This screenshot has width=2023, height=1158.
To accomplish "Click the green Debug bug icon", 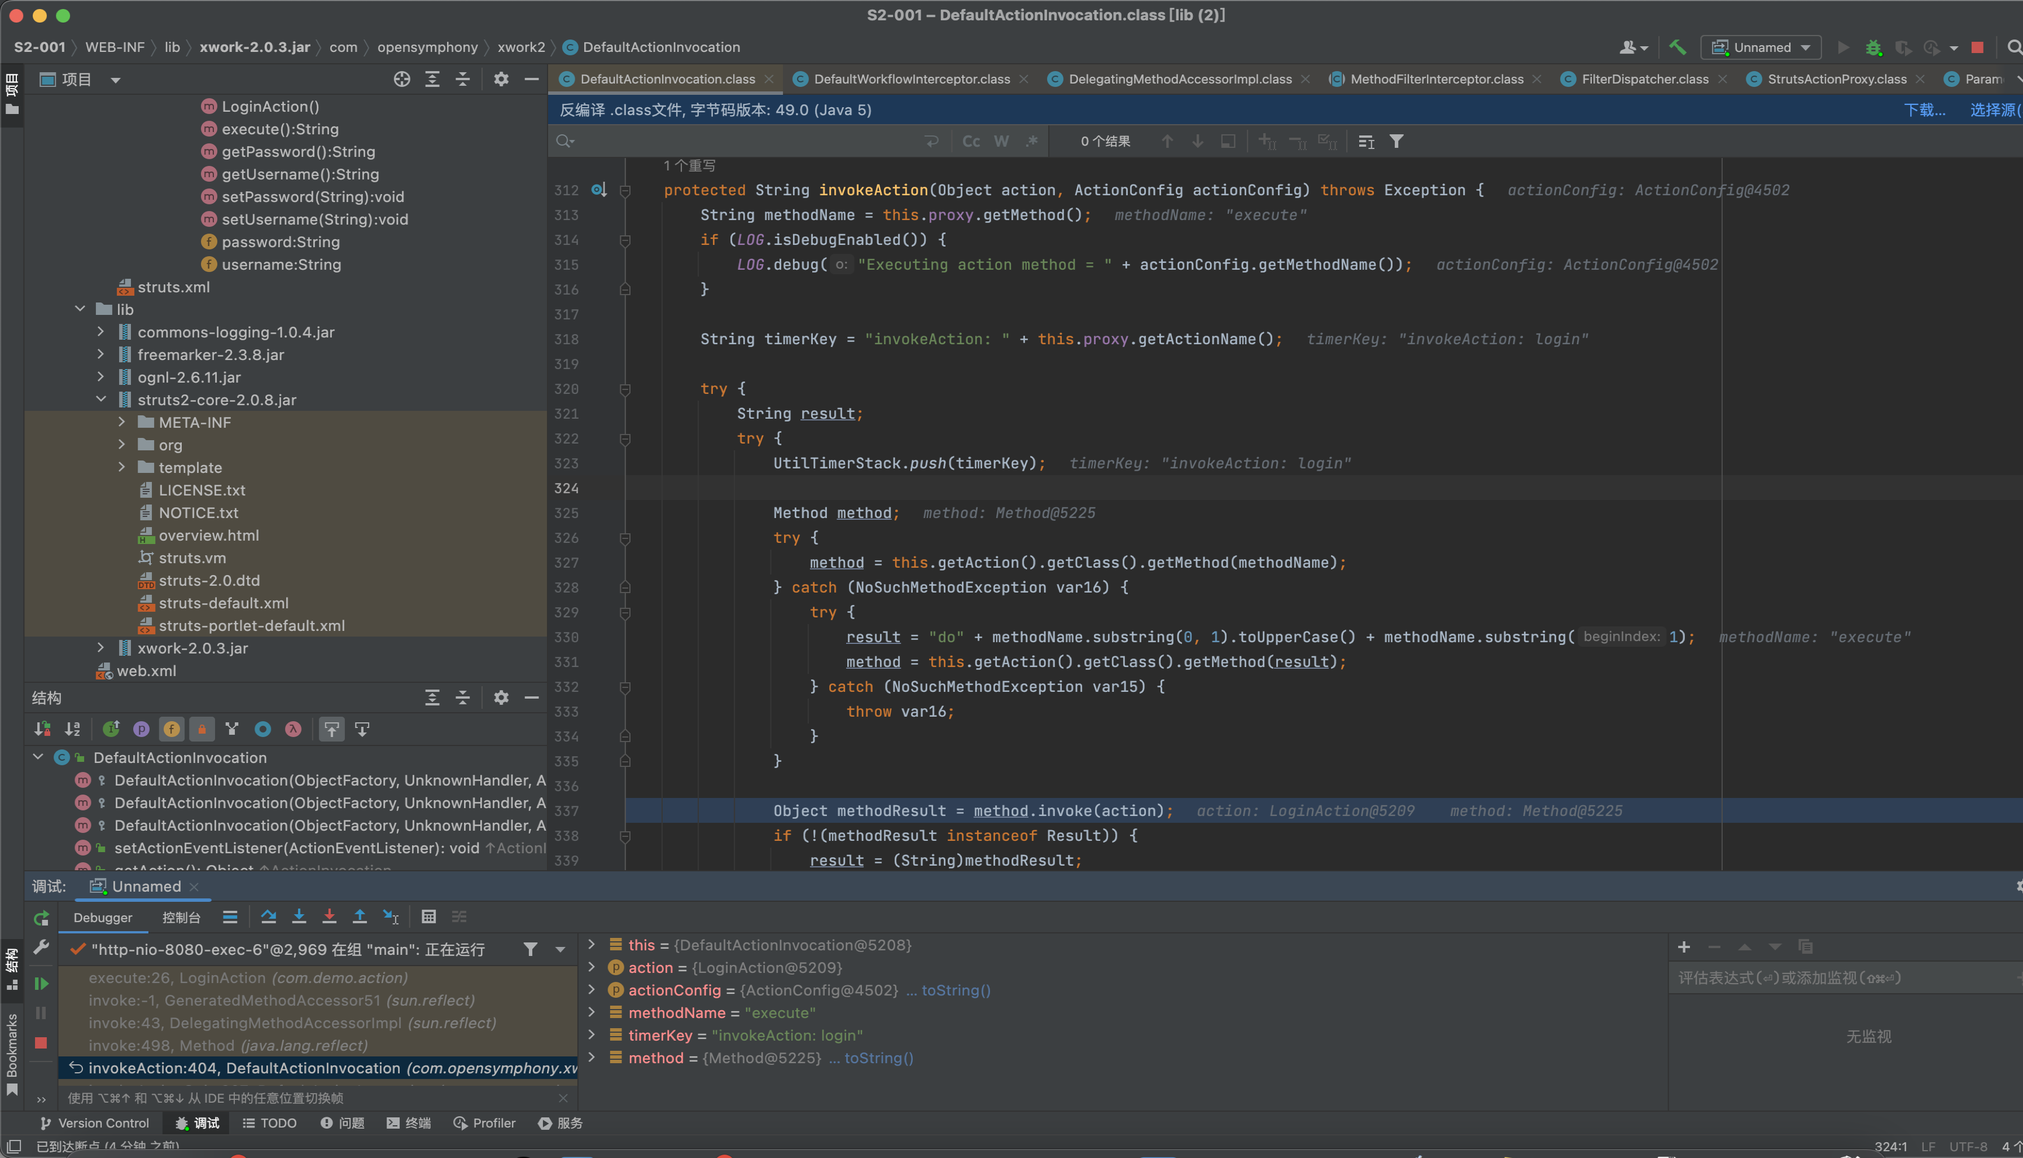I will click(x=1873, y=48).
